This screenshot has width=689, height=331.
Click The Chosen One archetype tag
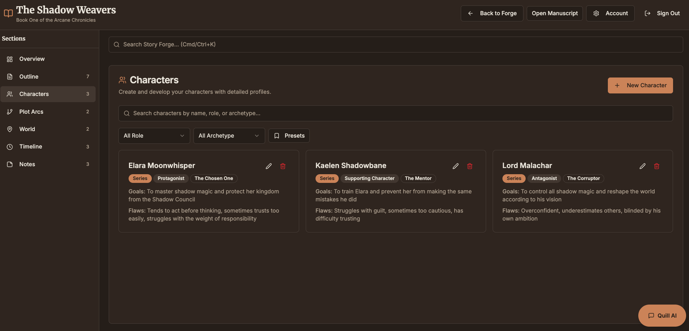pyautogui.click(x=214, y=179)
